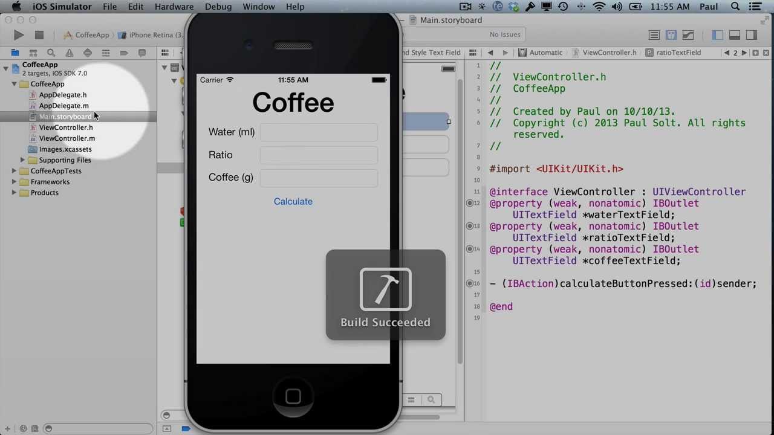Switch to Version editor
Viewport: 774px width, 435px height.
coord(688,35)
